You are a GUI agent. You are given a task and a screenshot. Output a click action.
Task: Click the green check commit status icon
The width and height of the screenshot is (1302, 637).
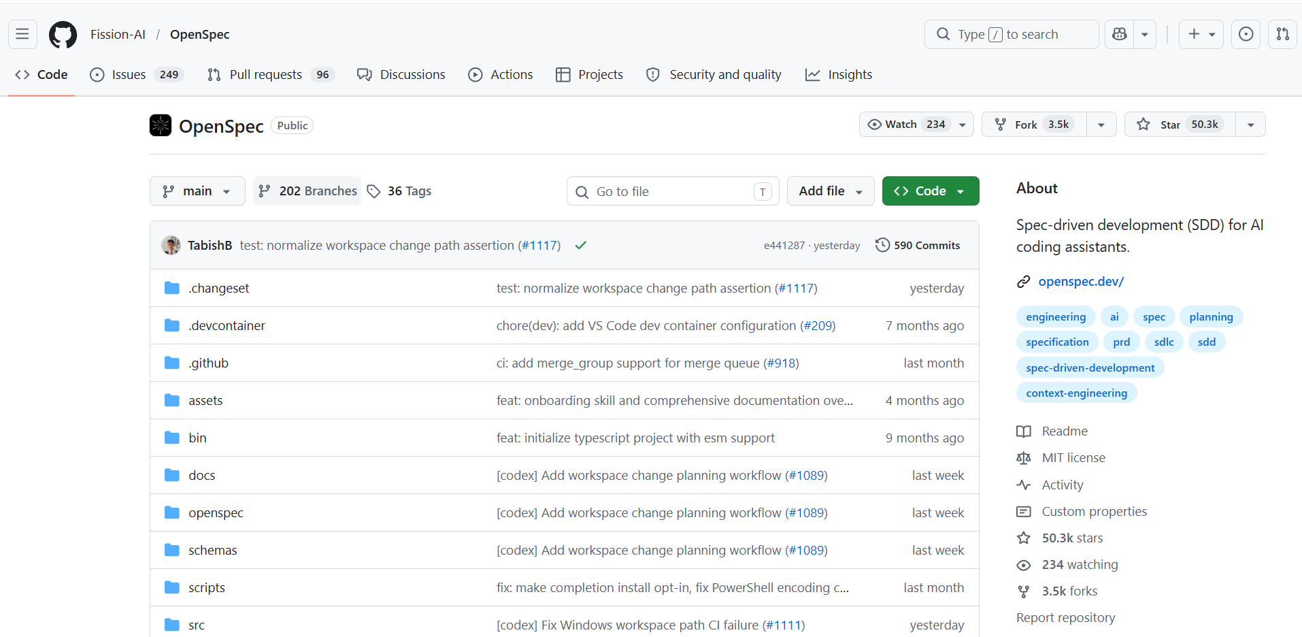580,246
